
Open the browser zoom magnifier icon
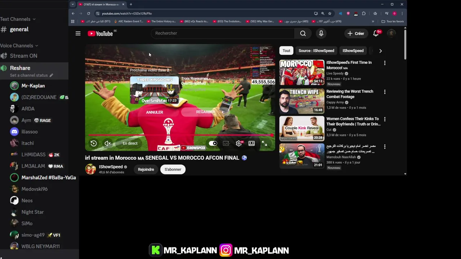[x=323, y=13]
